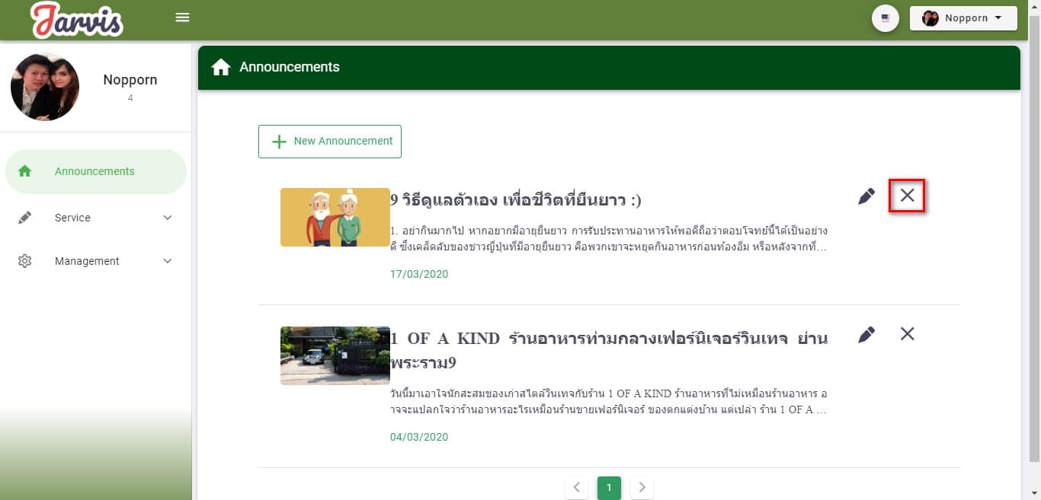1041x500 pixels.
Task: Open the language flag selector
Action: pos(885,18)
